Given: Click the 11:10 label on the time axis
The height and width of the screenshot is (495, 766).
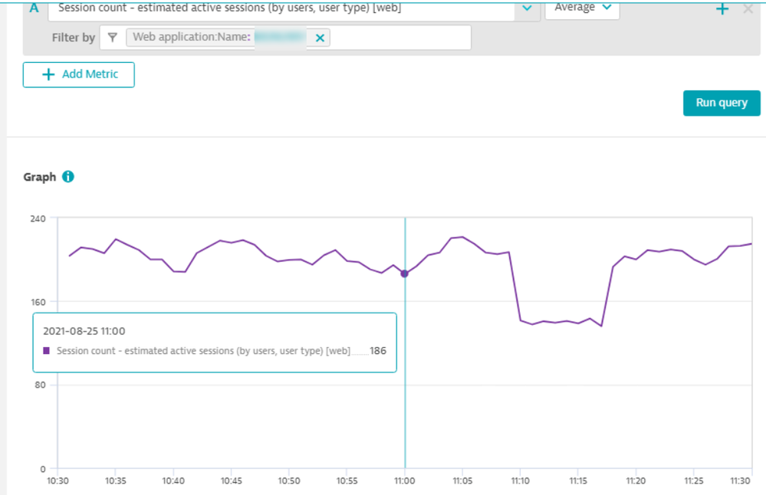Looking at the screenshot, I should tap(521, 481).
